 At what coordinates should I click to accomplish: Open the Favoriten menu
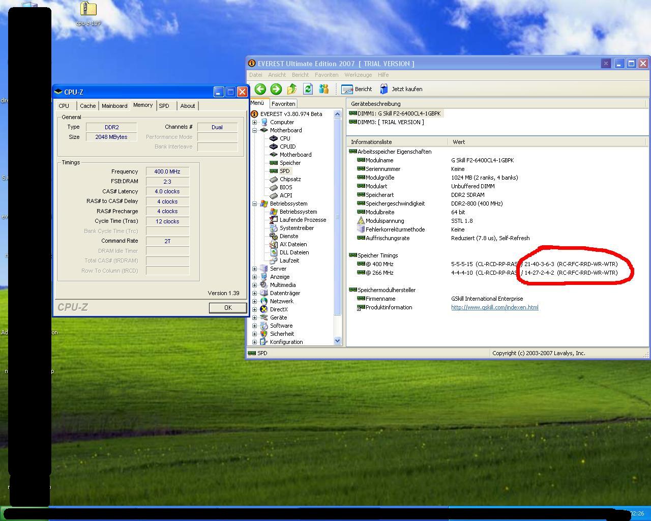point(327,75)
